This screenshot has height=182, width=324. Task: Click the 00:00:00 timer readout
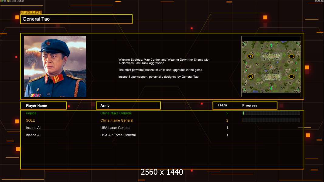(319, 1)
